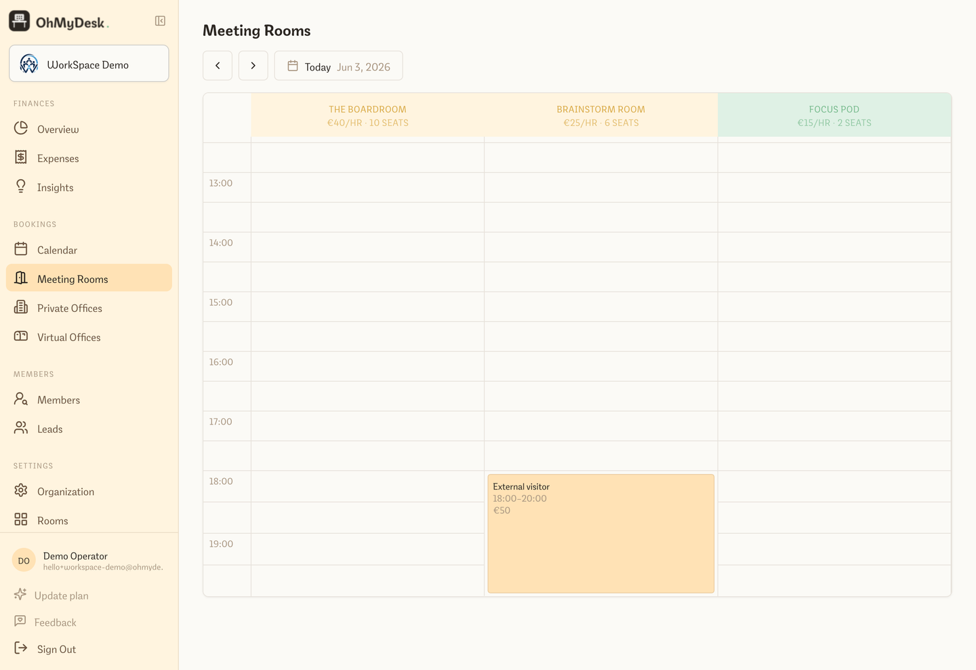Go to next day with right chevron
Viewport: 976px width, 670px height.
coord(253,66)
